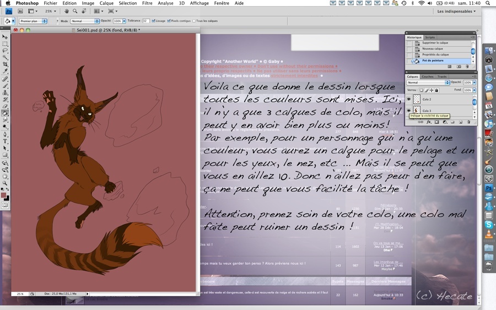Select the Zoom tool in toolbox
Image resolution: width=496 pixels, height=310 pixels.
pos(5,183)
